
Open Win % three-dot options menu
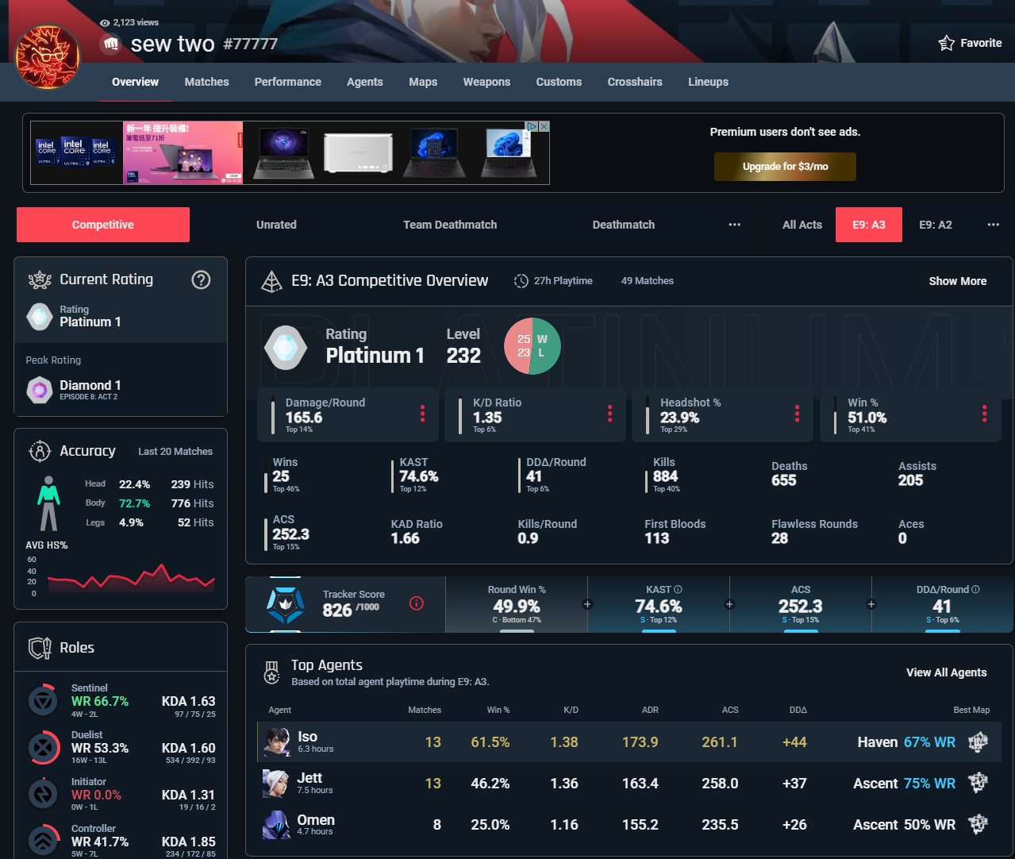coord(984,414)
